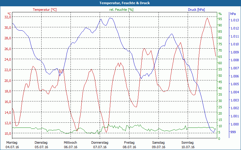Click the 0 humidity axis value
The width and height of the screenshot is (241, 150).
tap(219, 139)
